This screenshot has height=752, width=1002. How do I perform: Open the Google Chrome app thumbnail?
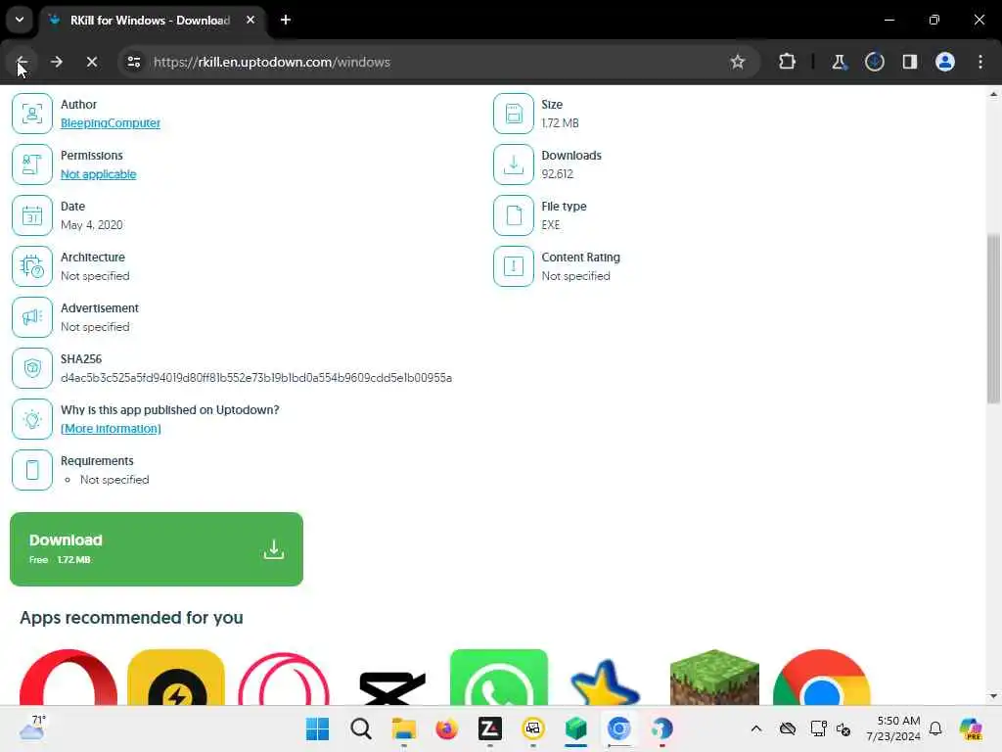(822, 678)
